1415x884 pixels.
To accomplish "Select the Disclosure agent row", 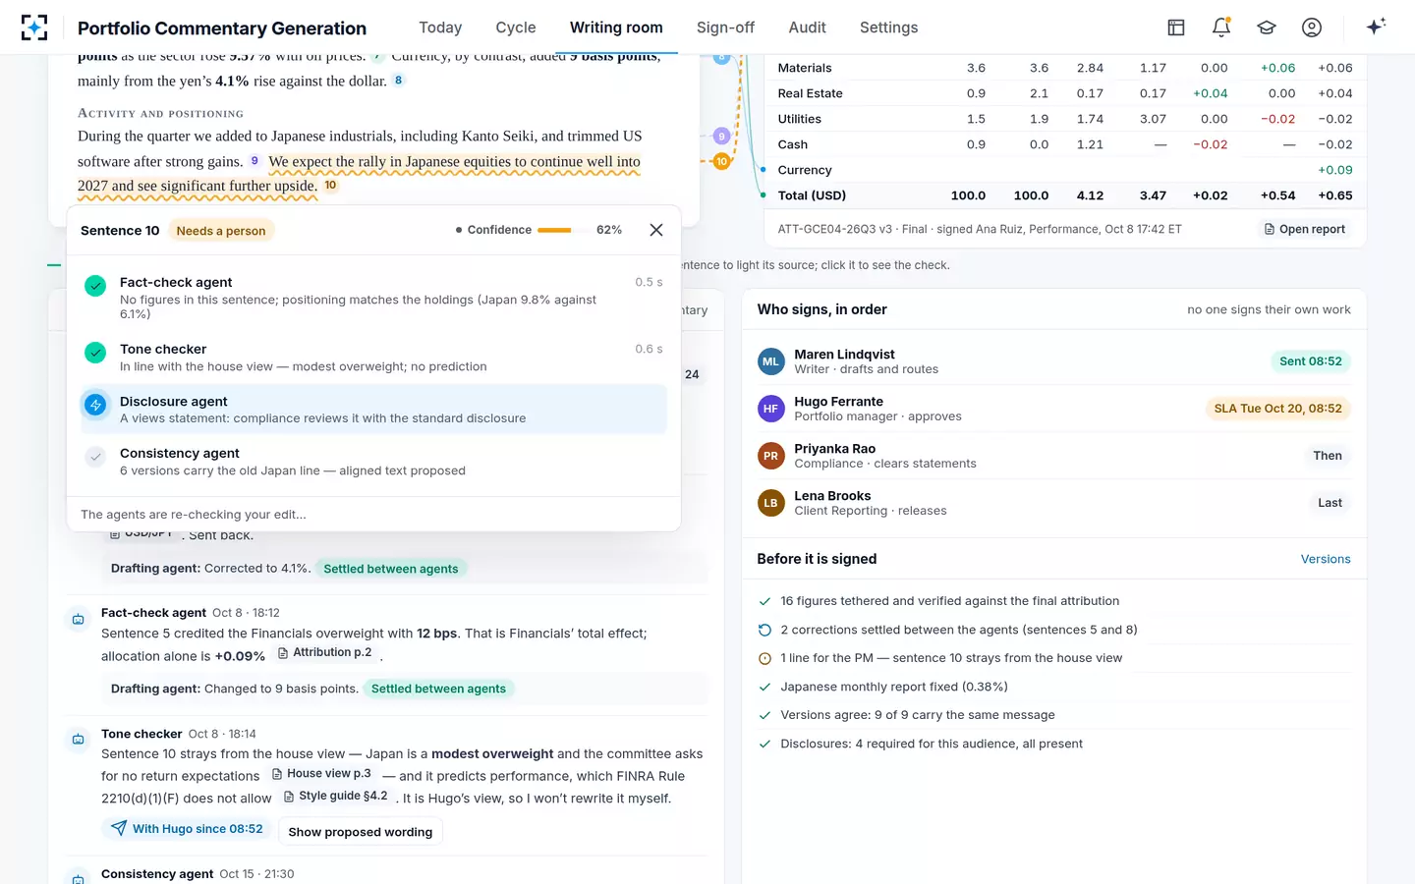I will 373,409.
